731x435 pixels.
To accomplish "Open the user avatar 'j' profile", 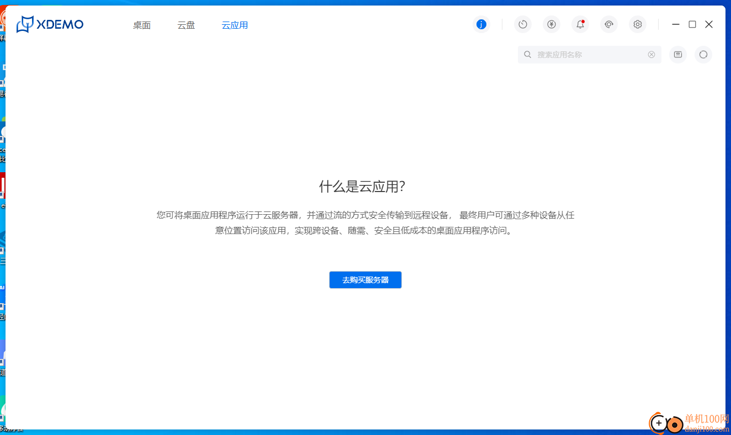I will coord(481,24).
